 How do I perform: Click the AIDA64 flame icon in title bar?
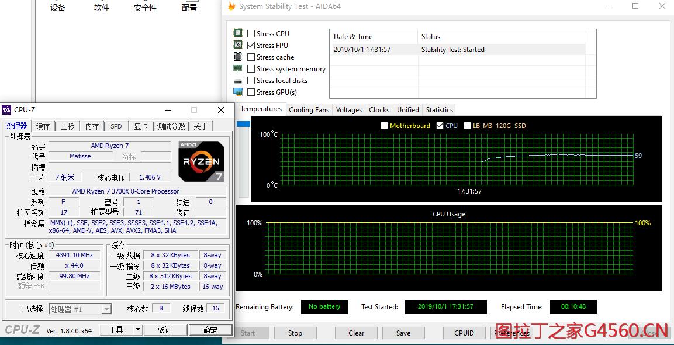[x=232, y=6]
